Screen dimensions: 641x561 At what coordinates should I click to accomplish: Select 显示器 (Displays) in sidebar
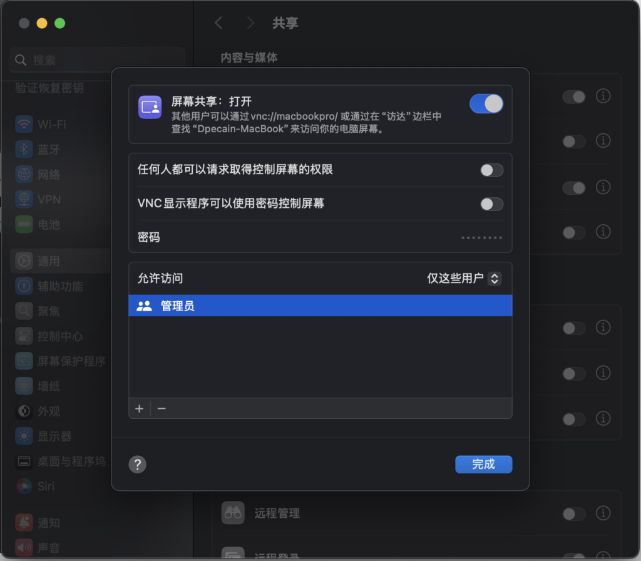click(54, 436)
